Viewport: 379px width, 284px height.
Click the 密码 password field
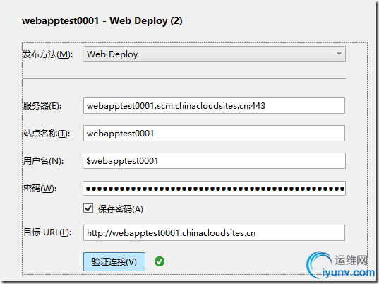214,188
